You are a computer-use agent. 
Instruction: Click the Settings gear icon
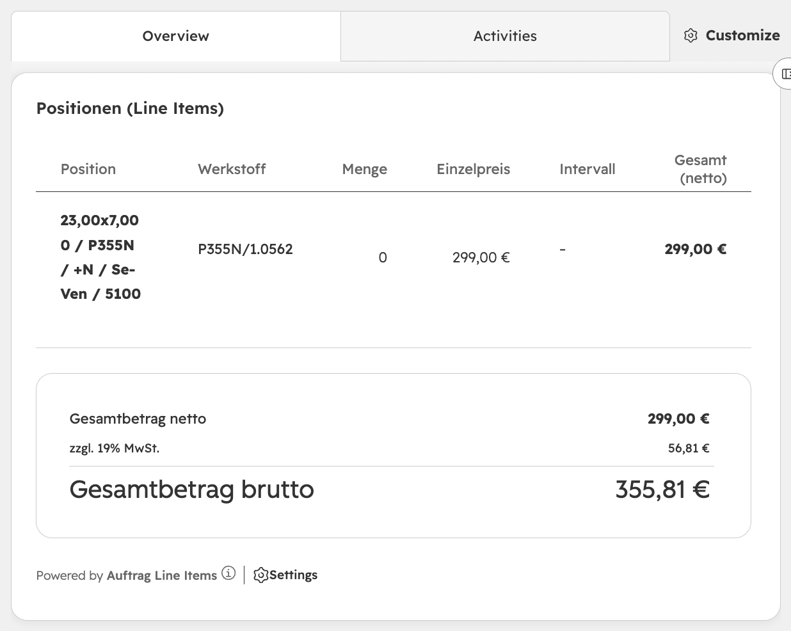point(260,575)
